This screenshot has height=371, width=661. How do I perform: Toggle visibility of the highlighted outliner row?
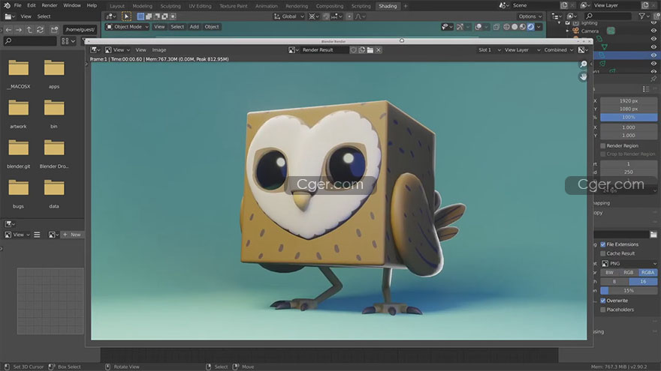click(653, 55)
